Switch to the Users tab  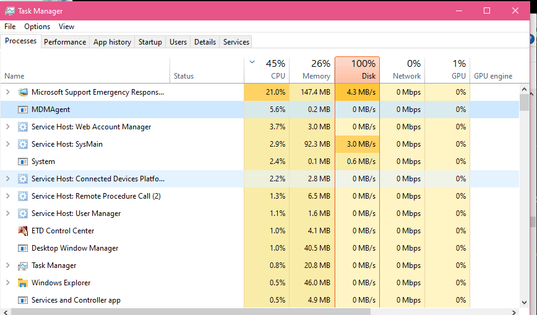178,42
